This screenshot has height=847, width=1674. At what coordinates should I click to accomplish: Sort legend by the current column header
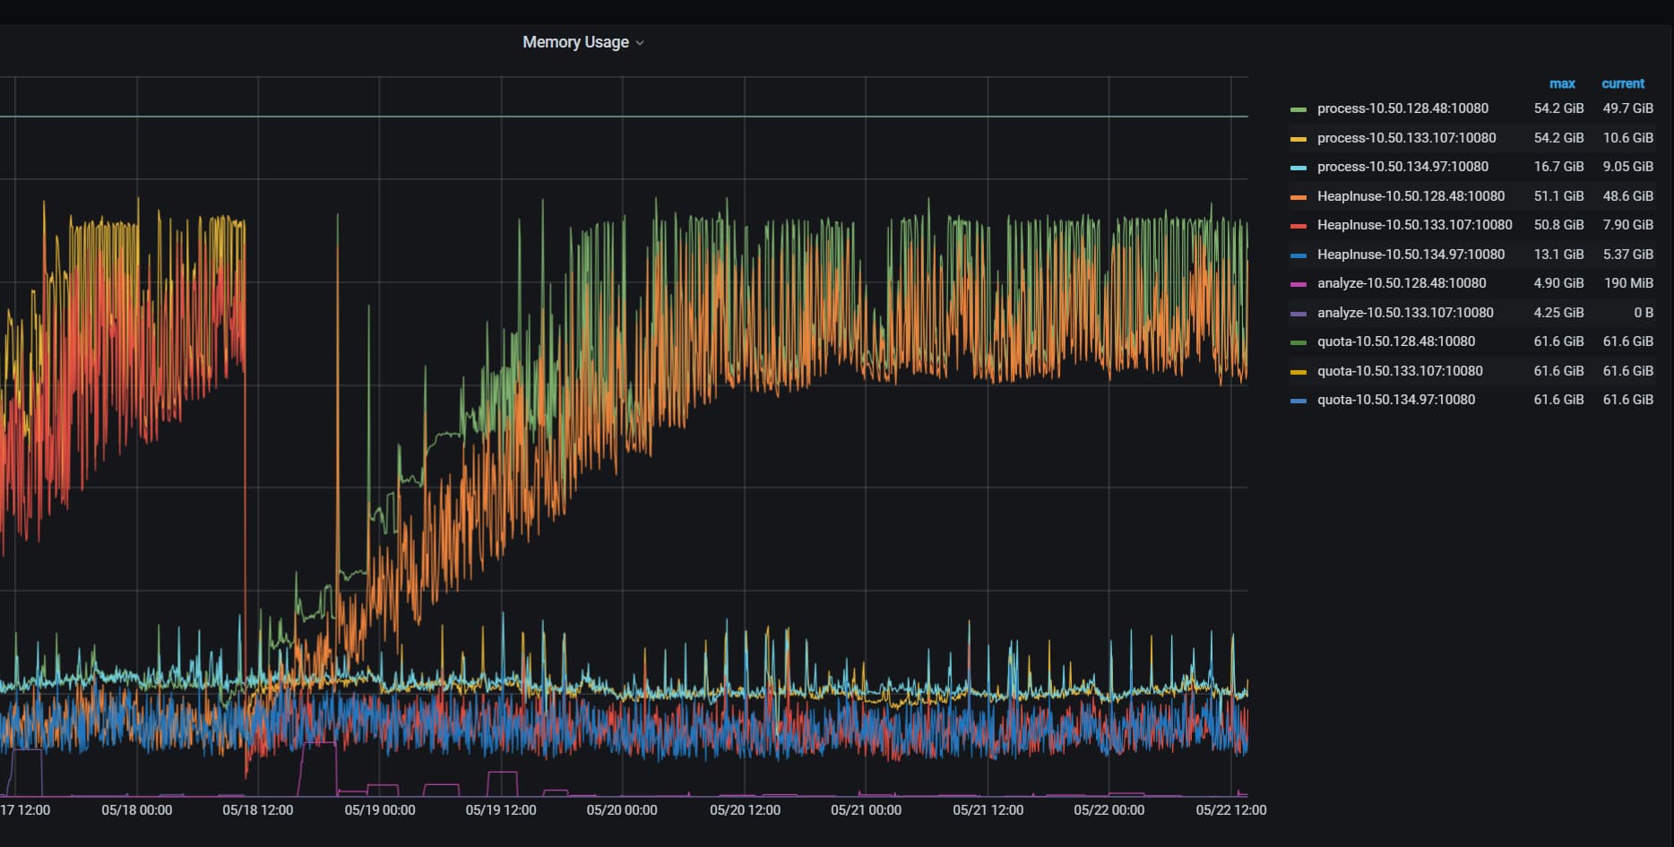1622,83
